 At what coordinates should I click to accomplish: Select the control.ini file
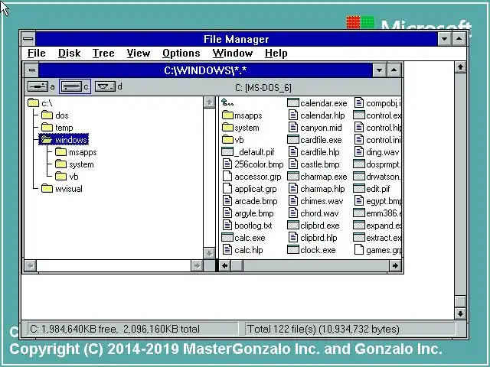click(x=377, y=140)
